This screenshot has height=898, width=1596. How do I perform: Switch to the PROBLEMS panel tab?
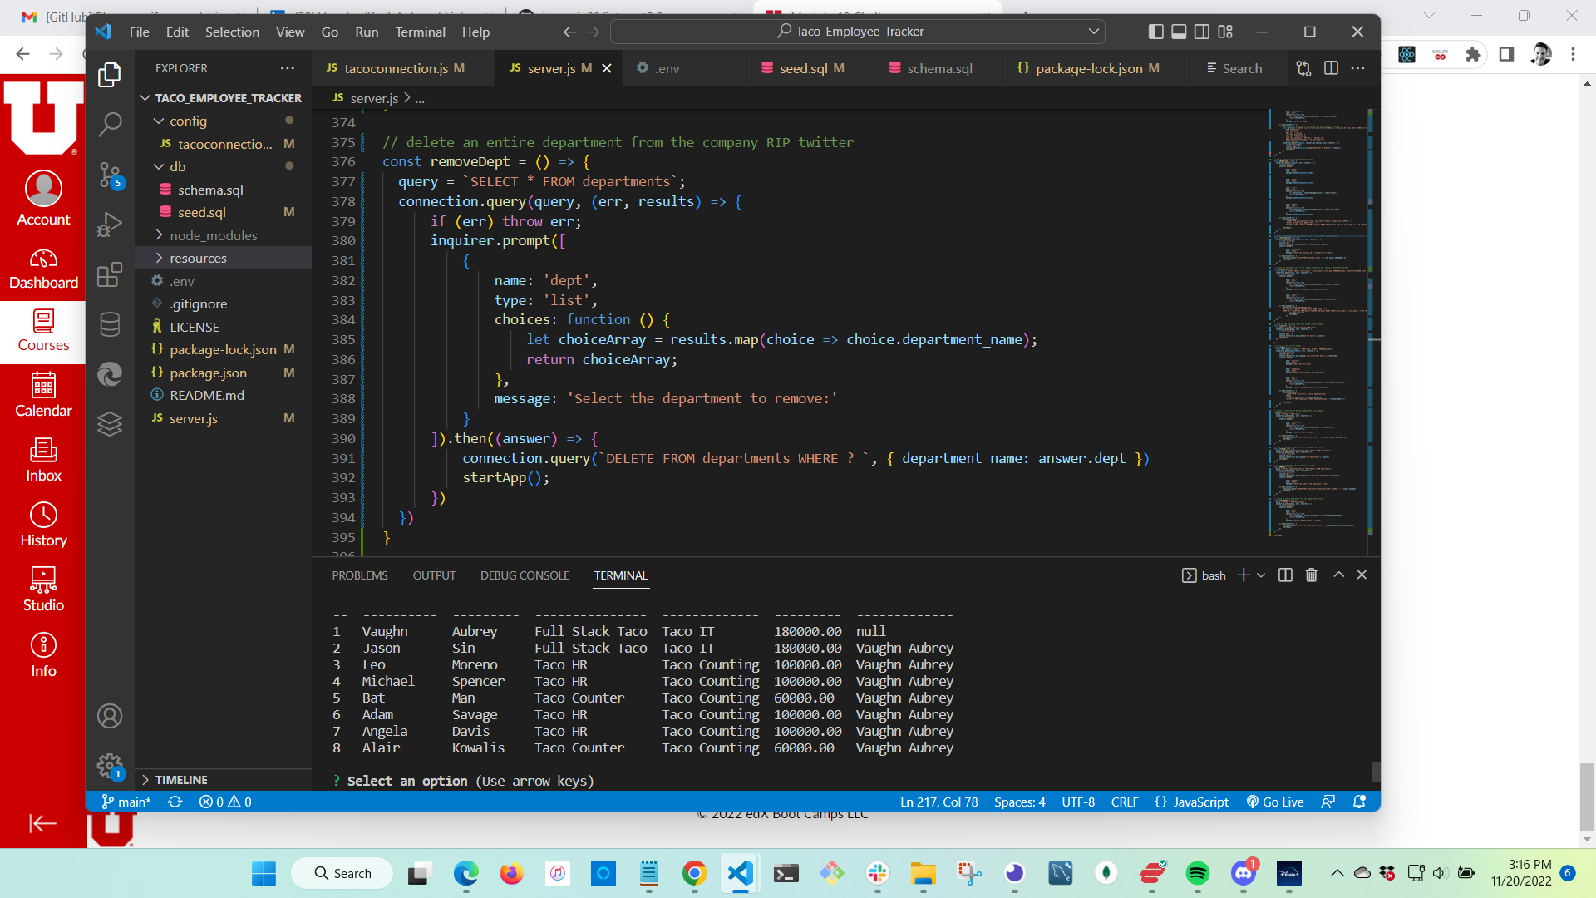360,575
